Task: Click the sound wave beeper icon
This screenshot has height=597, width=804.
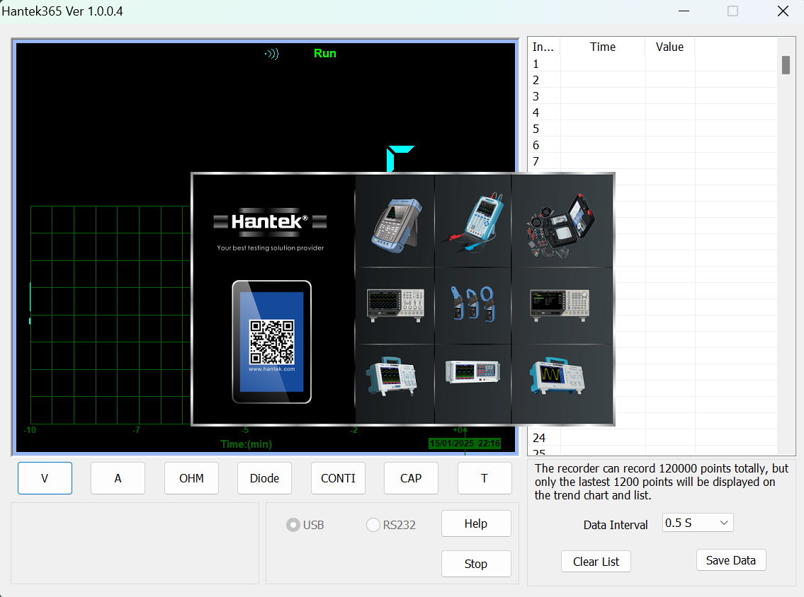Action: pyautogui.click(x=272, y=54)
